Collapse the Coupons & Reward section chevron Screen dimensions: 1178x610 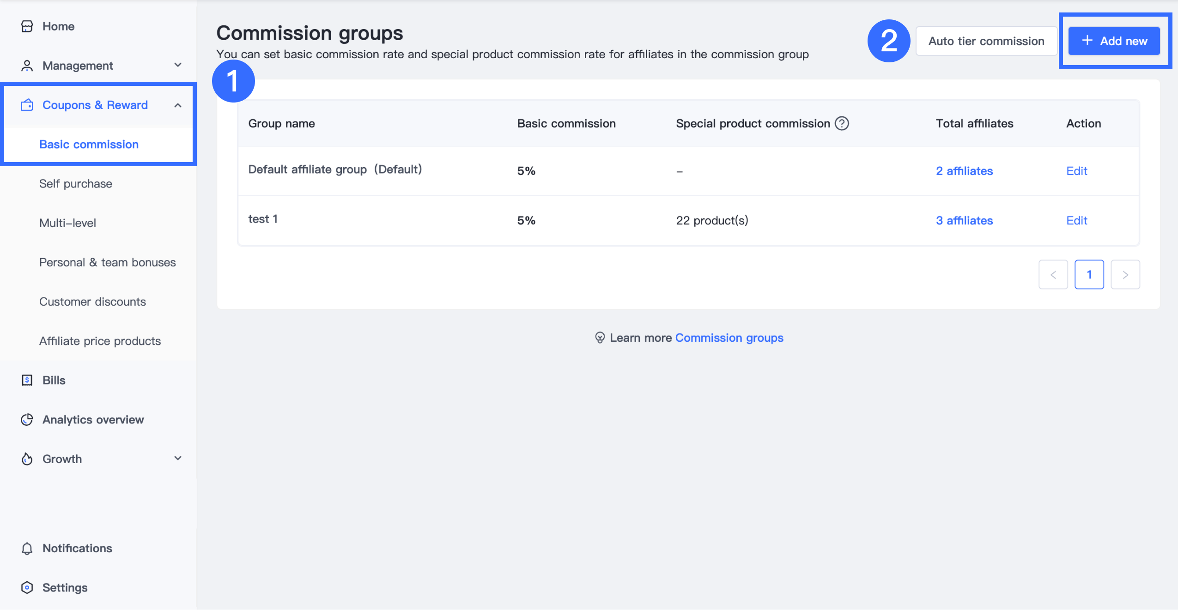click(x=178, y=105)
